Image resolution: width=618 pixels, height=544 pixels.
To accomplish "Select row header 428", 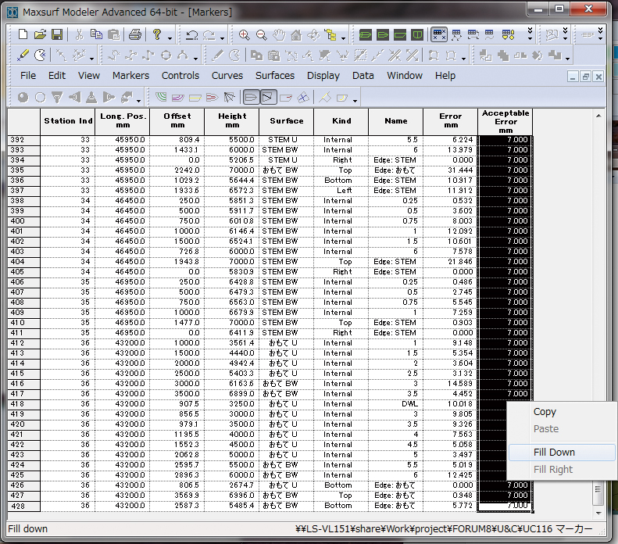I will (x=23, y=506).
